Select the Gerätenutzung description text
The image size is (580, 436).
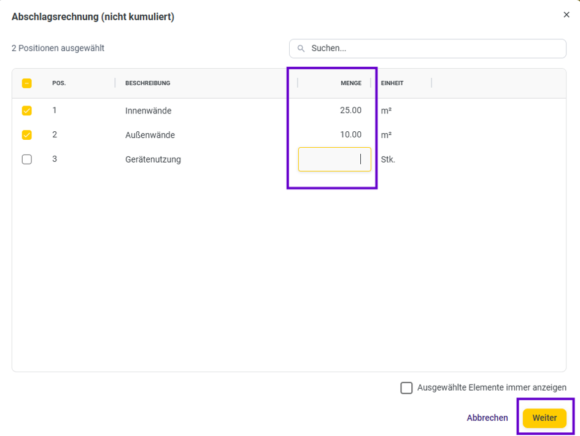tap(153, 159)
